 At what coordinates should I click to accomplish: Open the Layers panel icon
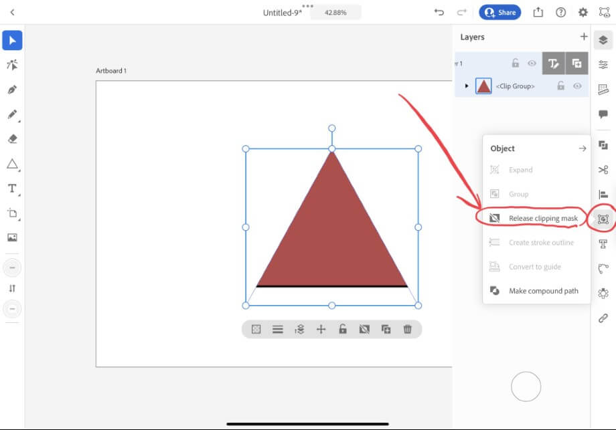tap(603, 39)
